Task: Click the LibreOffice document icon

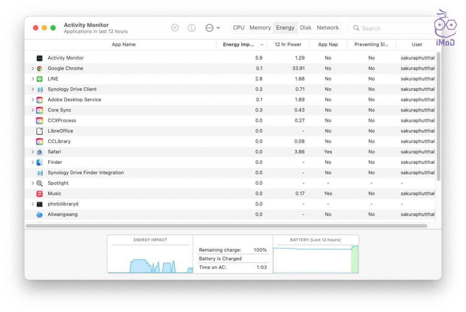Action: click(39, 131)
